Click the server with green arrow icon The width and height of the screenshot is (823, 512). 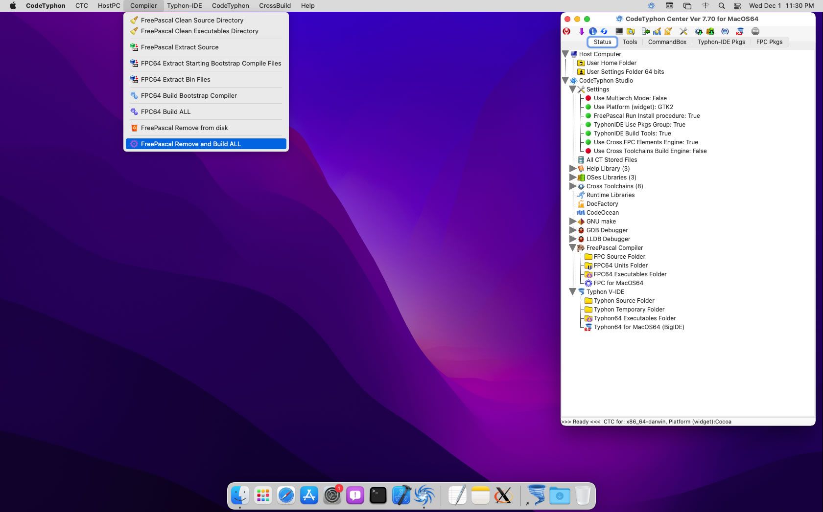pos(646,31)
